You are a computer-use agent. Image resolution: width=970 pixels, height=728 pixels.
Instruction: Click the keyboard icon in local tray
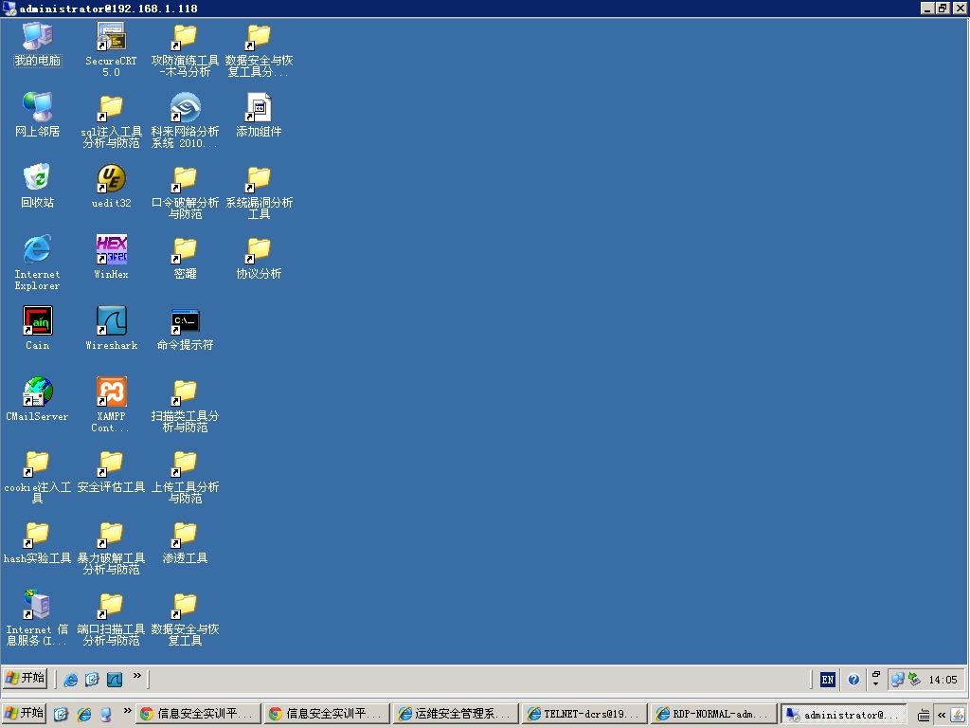tap(924, 715)
